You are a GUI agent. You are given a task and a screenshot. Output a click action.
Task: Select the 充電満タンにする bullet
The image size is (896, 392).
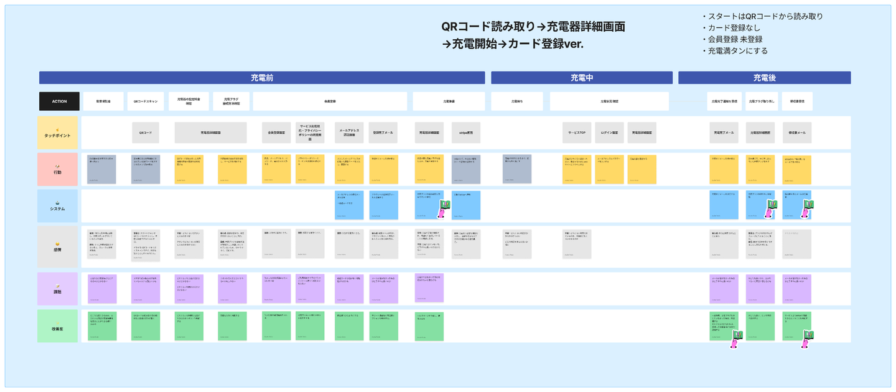pos(734,51)
